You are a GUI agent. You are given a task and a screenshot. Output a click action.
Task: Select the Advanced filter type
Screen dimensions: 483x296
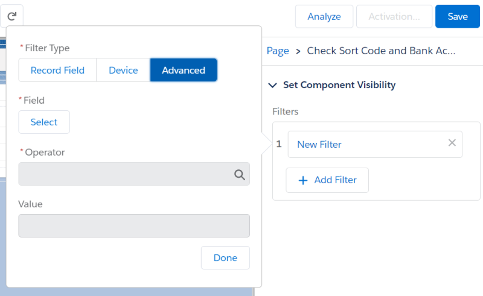(x=184, y=70)
